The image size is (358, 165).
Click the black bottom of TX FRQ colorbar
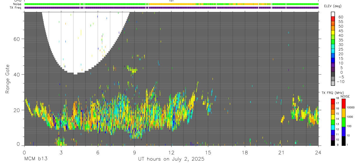tap(333, 143)
